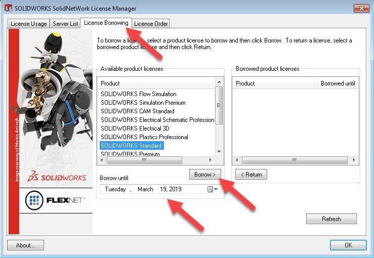Click the < Return button

point(251,175)
